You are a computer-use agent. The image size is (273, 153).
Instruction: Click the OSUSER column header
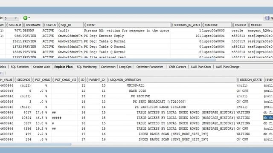click(x=239, y=25)
